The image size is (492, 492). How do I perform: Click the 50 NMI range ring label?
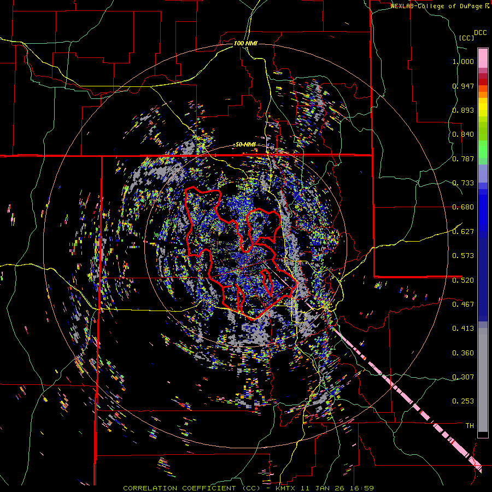(x=245, y=145)
